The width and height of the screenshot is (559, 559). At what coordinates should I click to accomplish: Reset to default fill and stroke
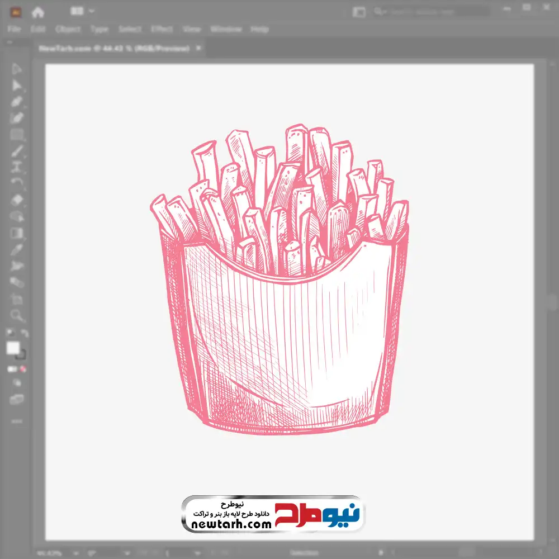click(x=10, y=333)
